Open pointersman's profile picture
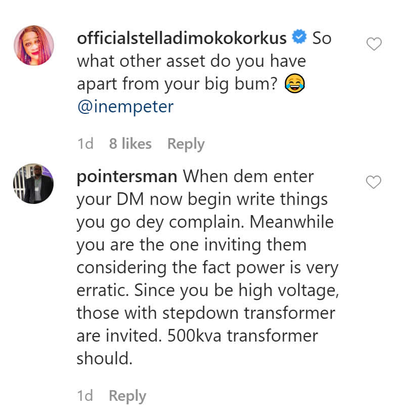The width and height of the screenshot is (407, 418). pyautogui.click(x=33, y=183)
